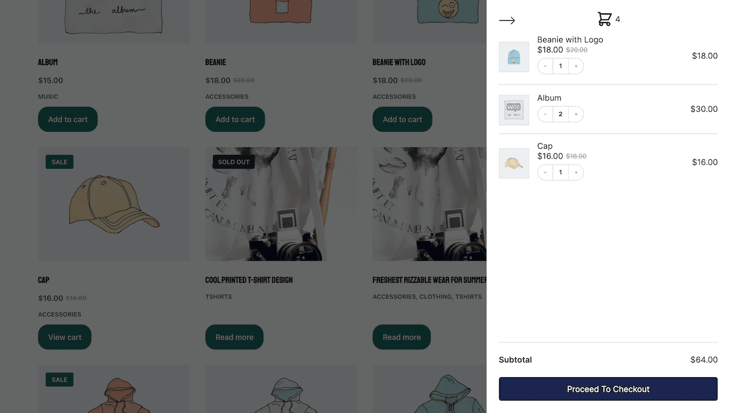Increase Cap quantity in cart
Screen dimensions: 730x413
click(576, 172)
